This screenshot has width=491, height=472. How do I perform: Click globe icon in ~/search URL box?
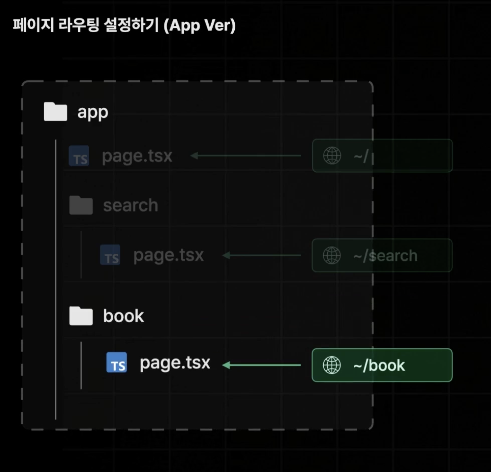332,255
